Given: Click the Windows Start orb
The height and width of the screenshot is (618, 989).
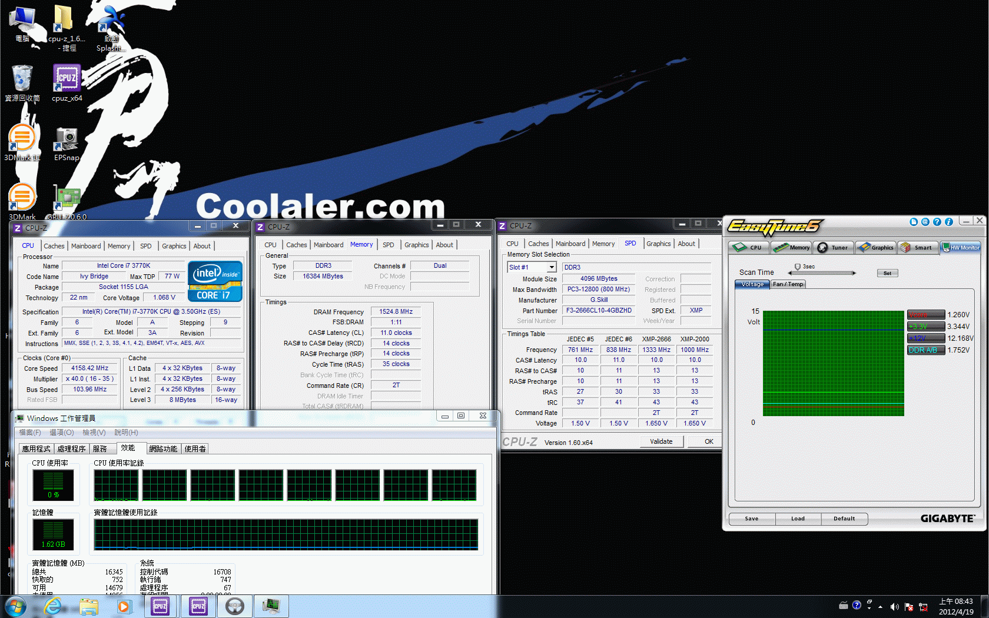Looking at the screenshot, I should (15, 606).
